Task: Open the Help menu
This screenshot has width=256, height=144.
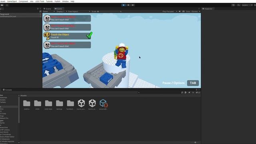Action: coord(72,1)
